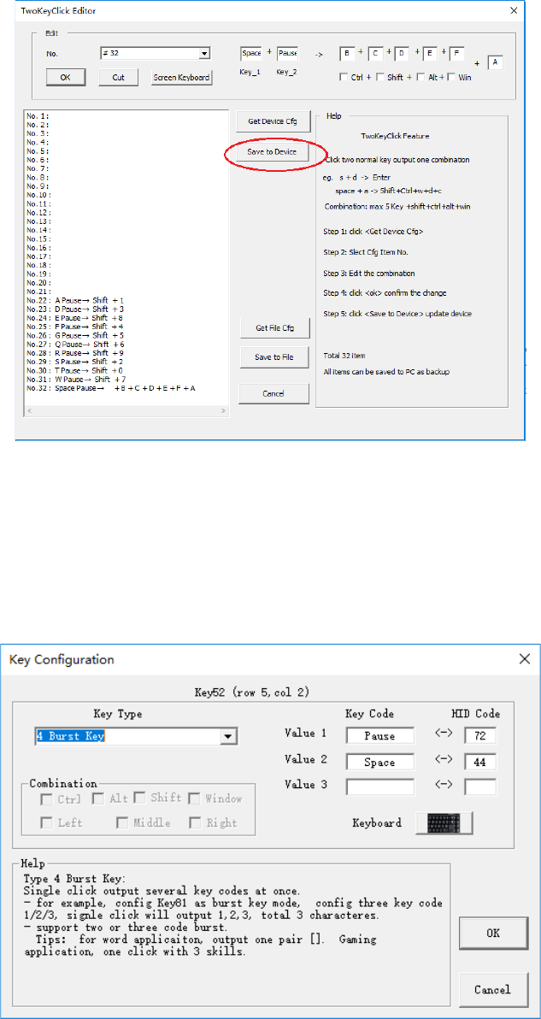Click Get File Cfg button

274,329
